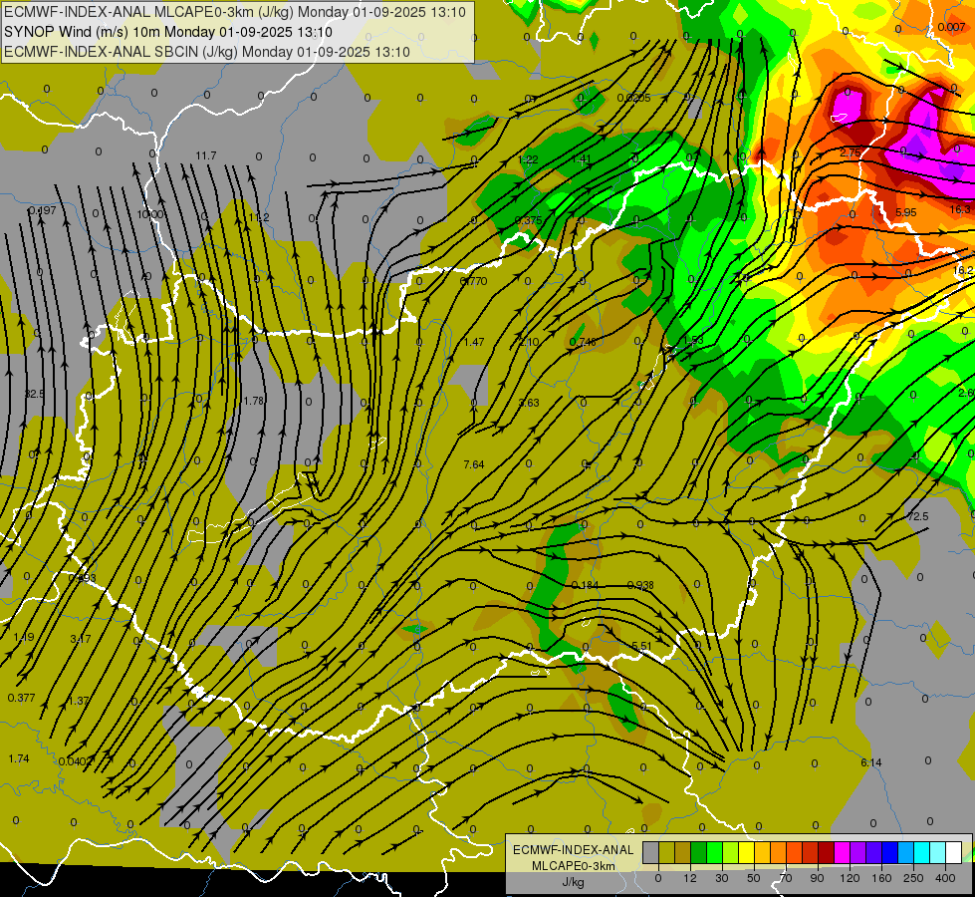The height and width of the screenshot is (897, 975).
Task: Click the station value 5.51
Action: click(x=641, y=646)
